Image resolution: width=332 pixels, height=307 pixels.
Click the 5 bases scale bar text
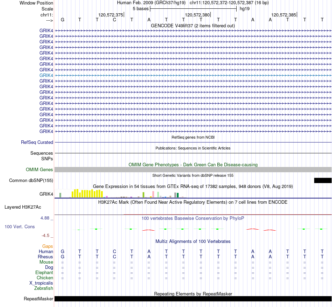140,9
